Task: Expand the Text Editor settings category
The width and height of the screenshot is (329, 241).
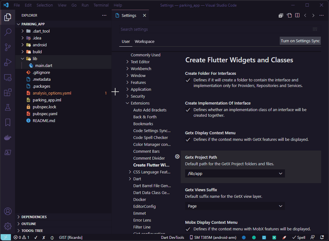Action: [127, 62]
